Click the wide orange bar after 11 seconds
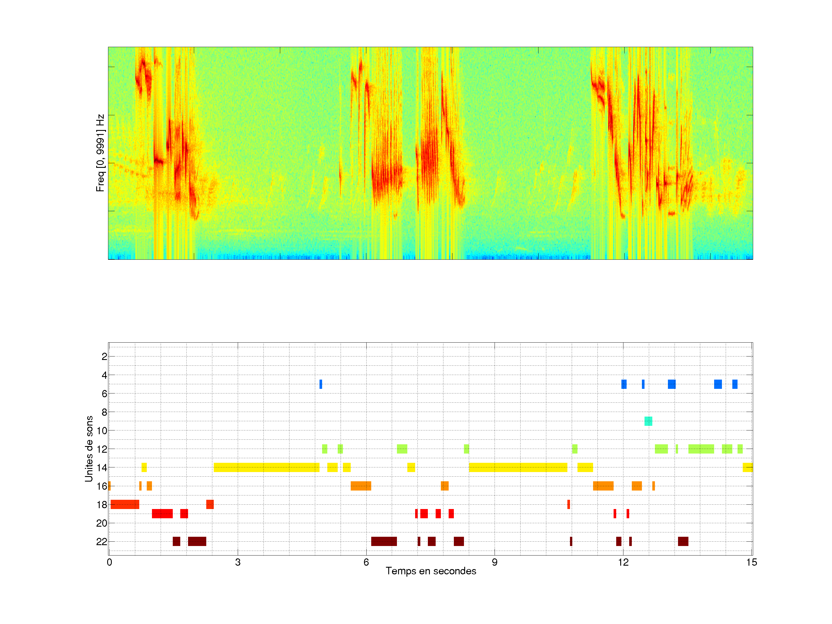Screen dimensions: 832x624 click(603, 486)
